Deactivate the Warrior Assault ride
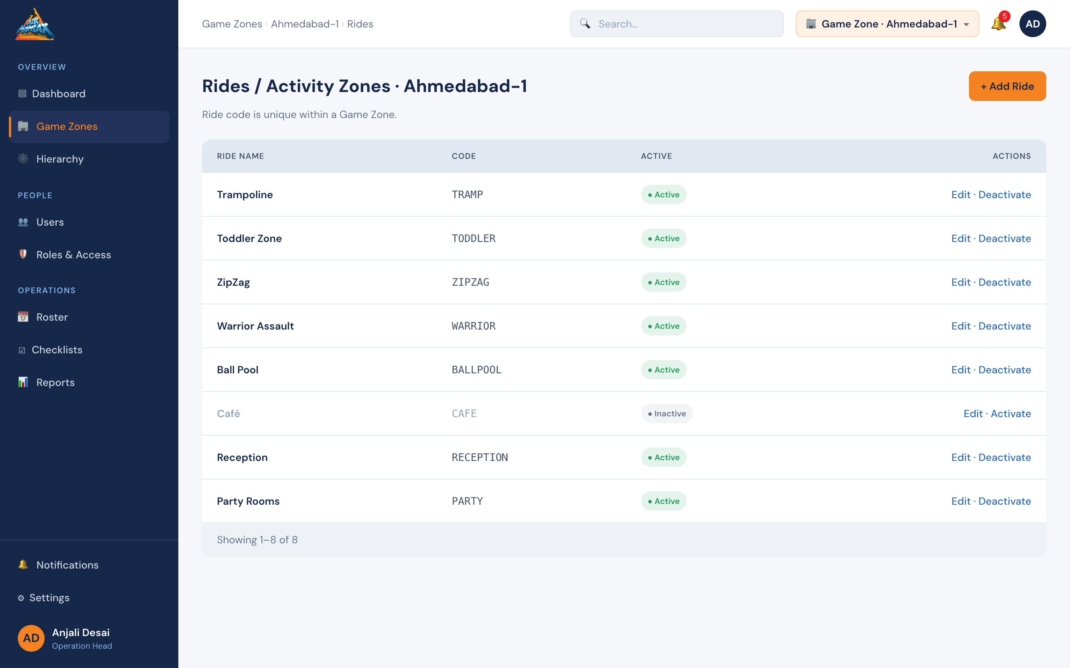 1005,325
